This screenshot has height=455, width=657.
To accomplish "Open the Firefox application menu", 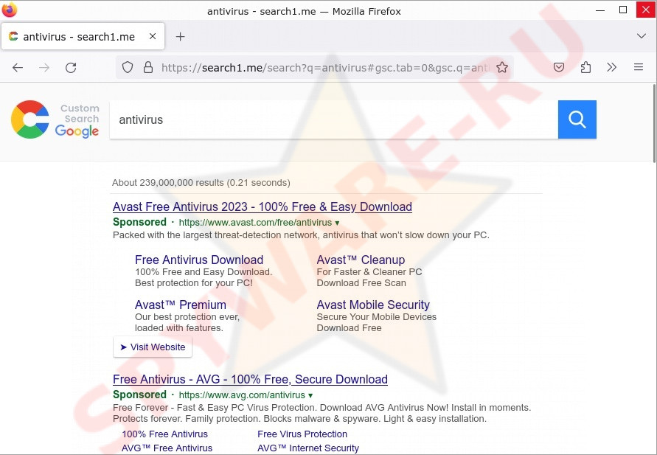I will point(638,67).
